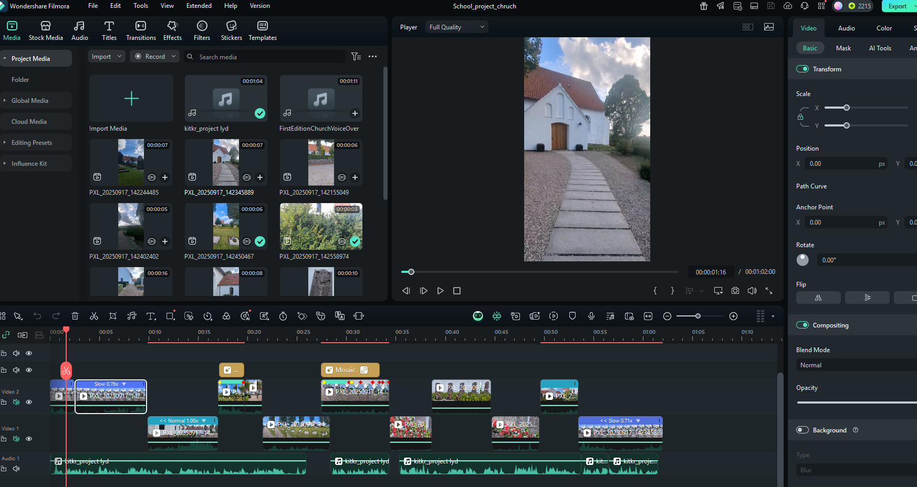This screenshot has width=917, height=487.
Task: Open the Transitions library
Action: click(141, 30)
